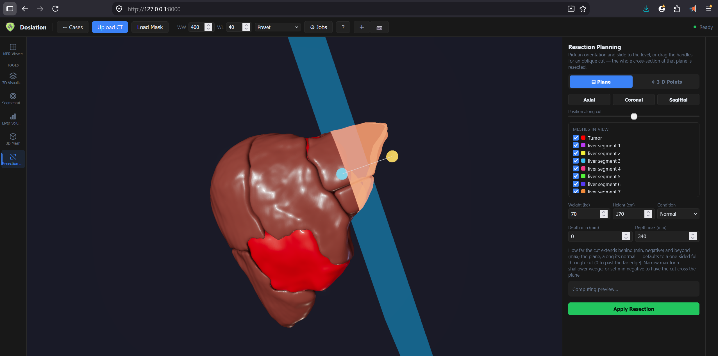Go forward in browser history
Screen dimensions: 718x356
click(40, 9)
